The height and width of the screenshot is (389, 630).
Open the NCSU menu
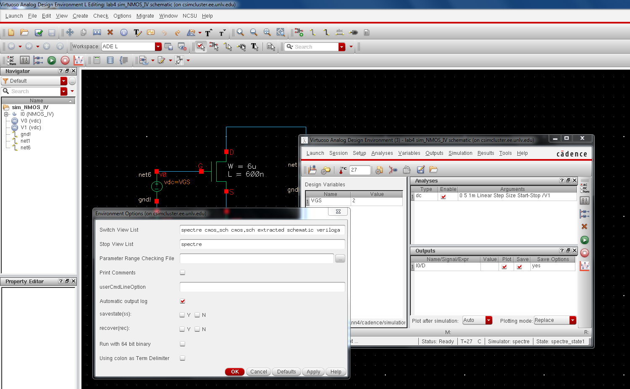click(x=190, y=16)
